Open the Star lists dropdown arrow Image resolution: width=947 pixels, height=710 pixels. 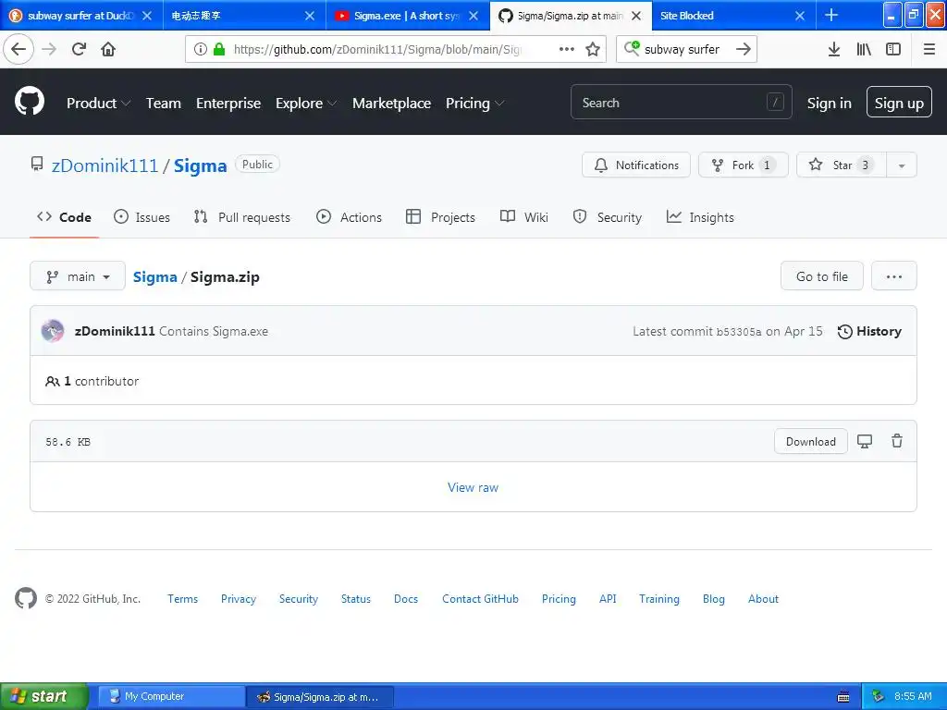[x=901, y=165]
